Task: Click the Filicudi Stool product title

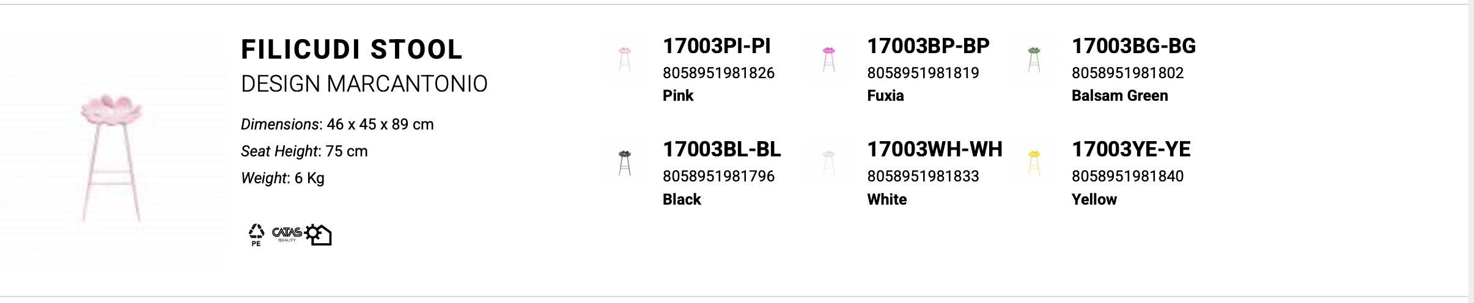Action: click(x=352, y=49)
